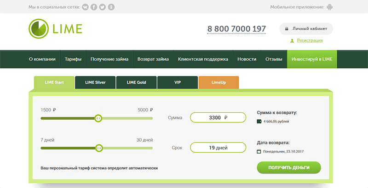This screenshot has height=188, width=368.
Task: Switch to the LimeUp tab
Action: point(219,83)
